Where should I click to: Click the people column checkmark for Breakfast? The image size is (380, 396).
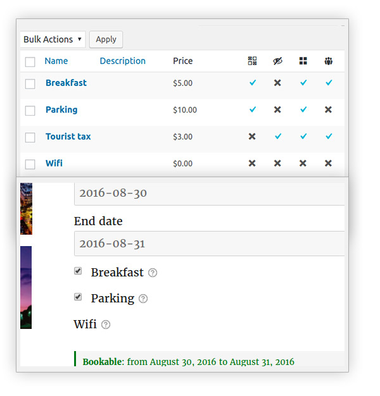click(x=329, y=83)
